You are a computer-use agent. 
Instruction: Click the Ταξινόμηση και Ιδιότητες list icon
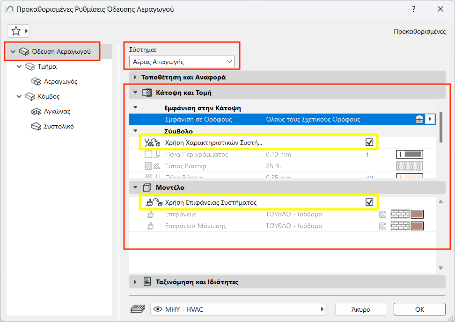[x=147, y=282]
